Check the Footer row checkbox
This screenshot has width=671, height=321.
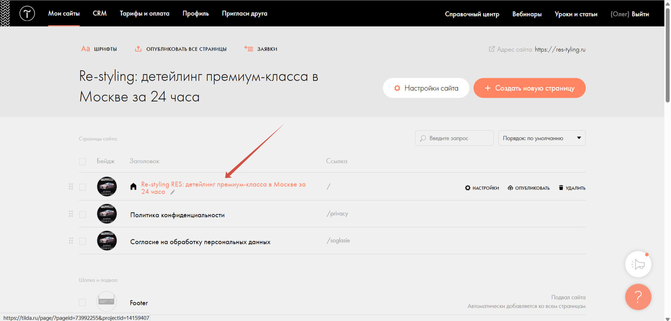(82, 302)
